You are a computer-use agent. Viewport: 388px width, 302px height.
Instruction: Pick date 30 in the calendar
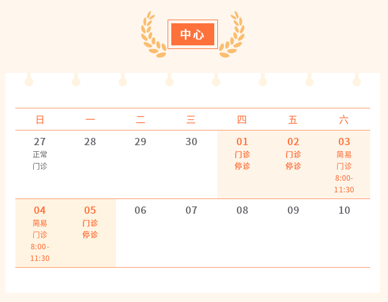[192, 142]
